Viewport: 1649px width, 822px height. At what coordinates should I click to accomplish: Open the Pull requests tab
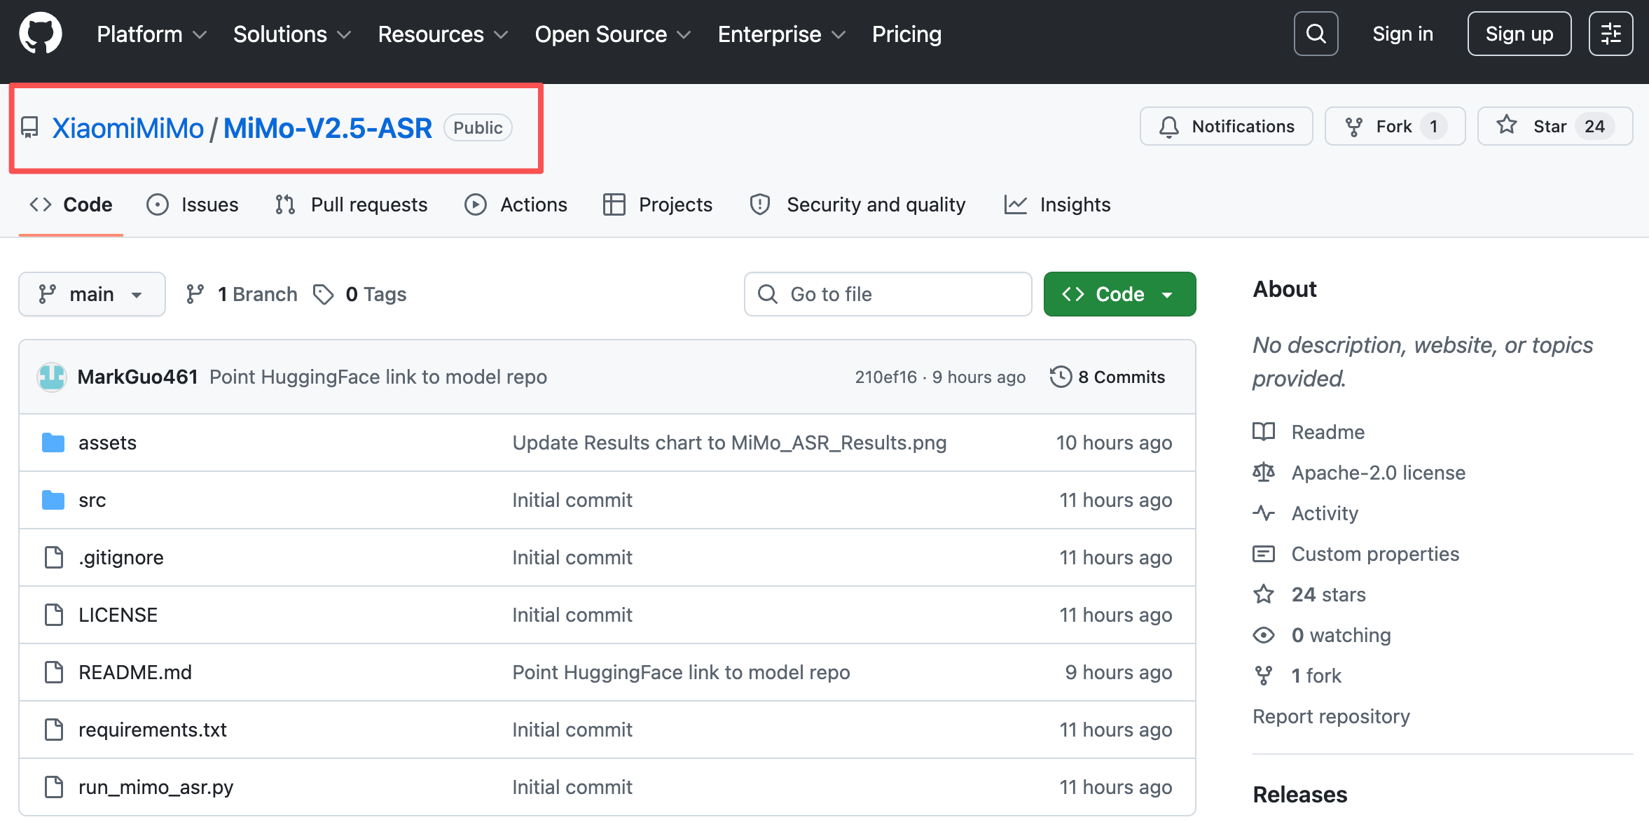click(352, 204)
